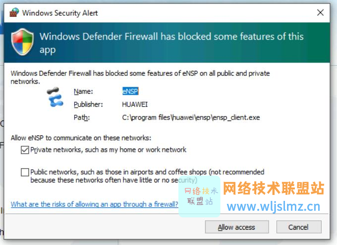Viewport: 337px width, 245px height.
Task: Click the large orange Chinese watermark text
Action: [x=274, y=188]
